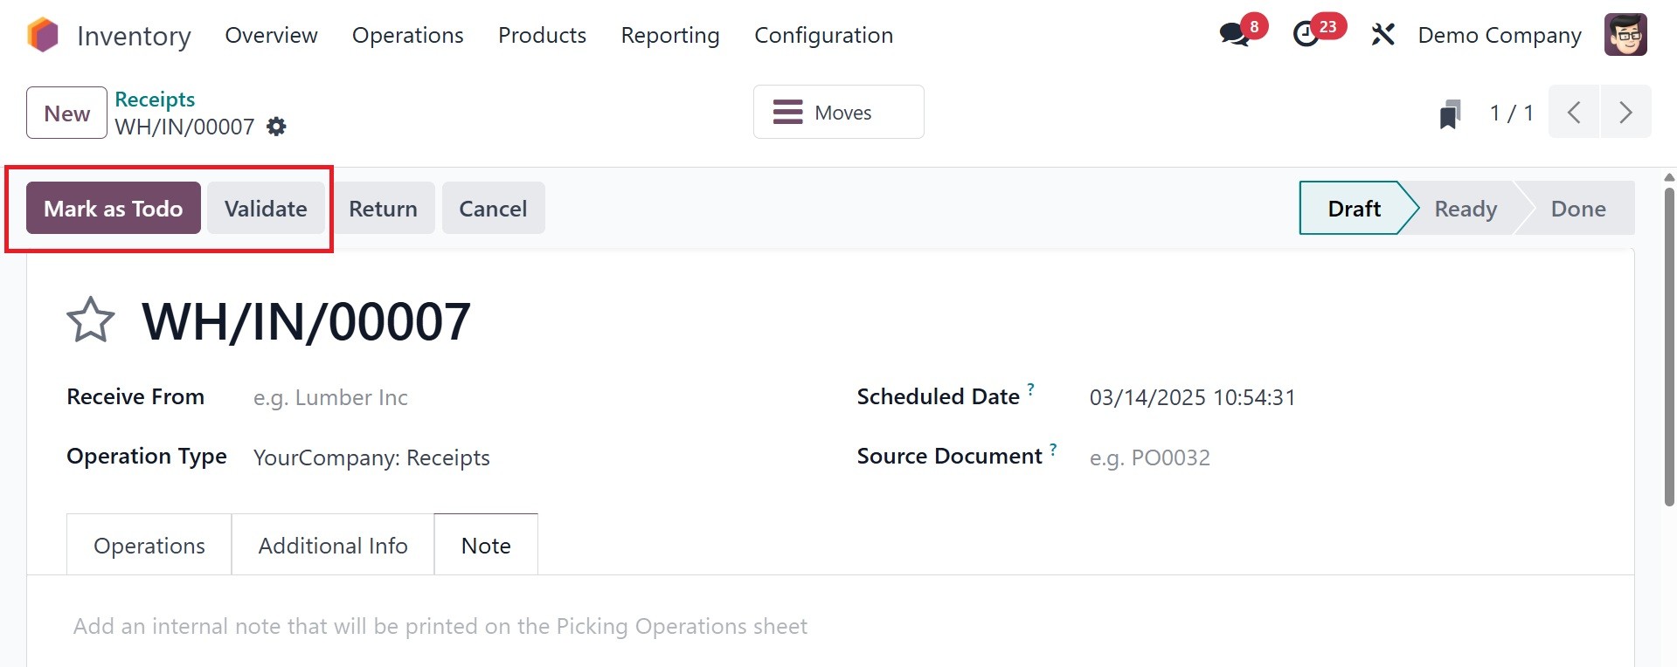
Task: Switch to the Operations tab
Action: [x=149, y=546]
